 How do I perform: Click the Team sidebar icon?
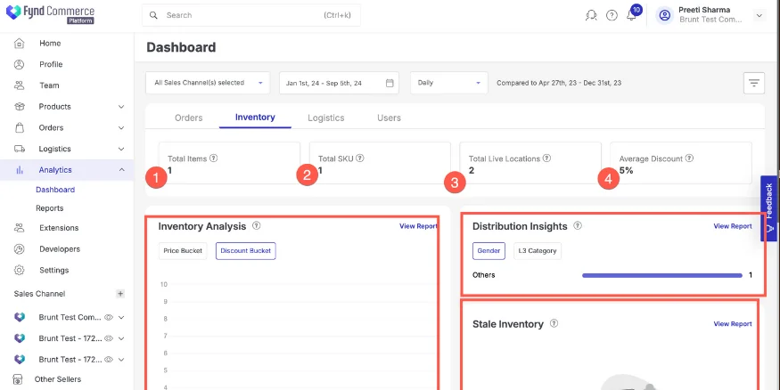[x=19, y=85]
